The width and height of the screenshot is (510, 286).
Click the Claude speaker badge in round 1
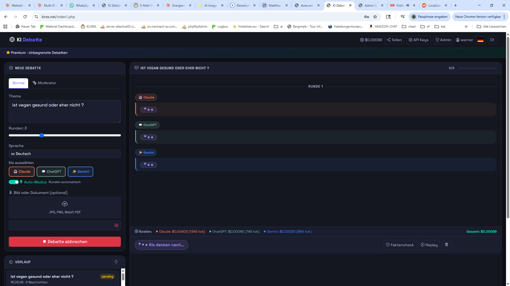(146, 97)
